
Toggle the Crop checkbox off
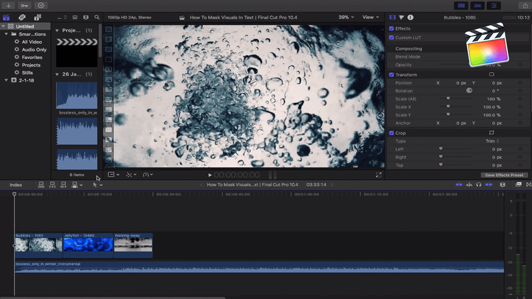[x=392, y=133]
